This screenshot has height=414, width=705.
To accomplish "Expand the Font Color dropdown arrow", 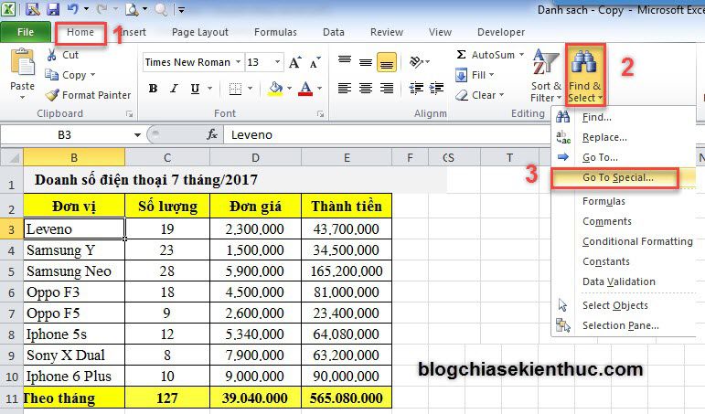I will click(319, 88).
